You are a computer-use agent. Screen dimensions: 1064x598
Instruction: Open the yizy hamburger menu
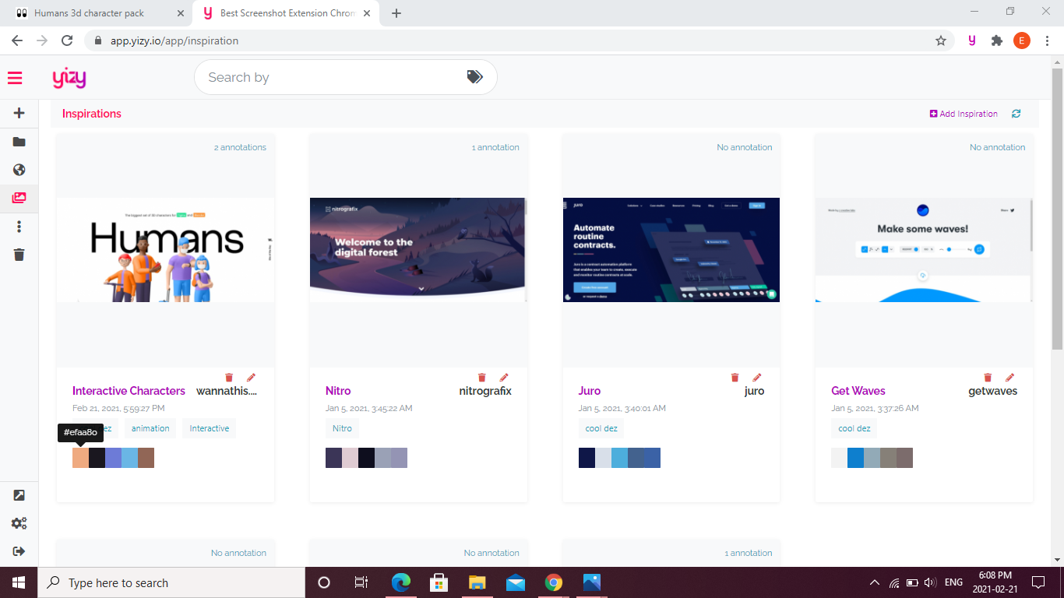(x=15, y=78)
